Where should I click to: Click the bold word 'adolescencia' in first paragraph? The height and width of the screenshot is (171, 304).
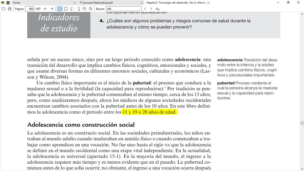188,60
